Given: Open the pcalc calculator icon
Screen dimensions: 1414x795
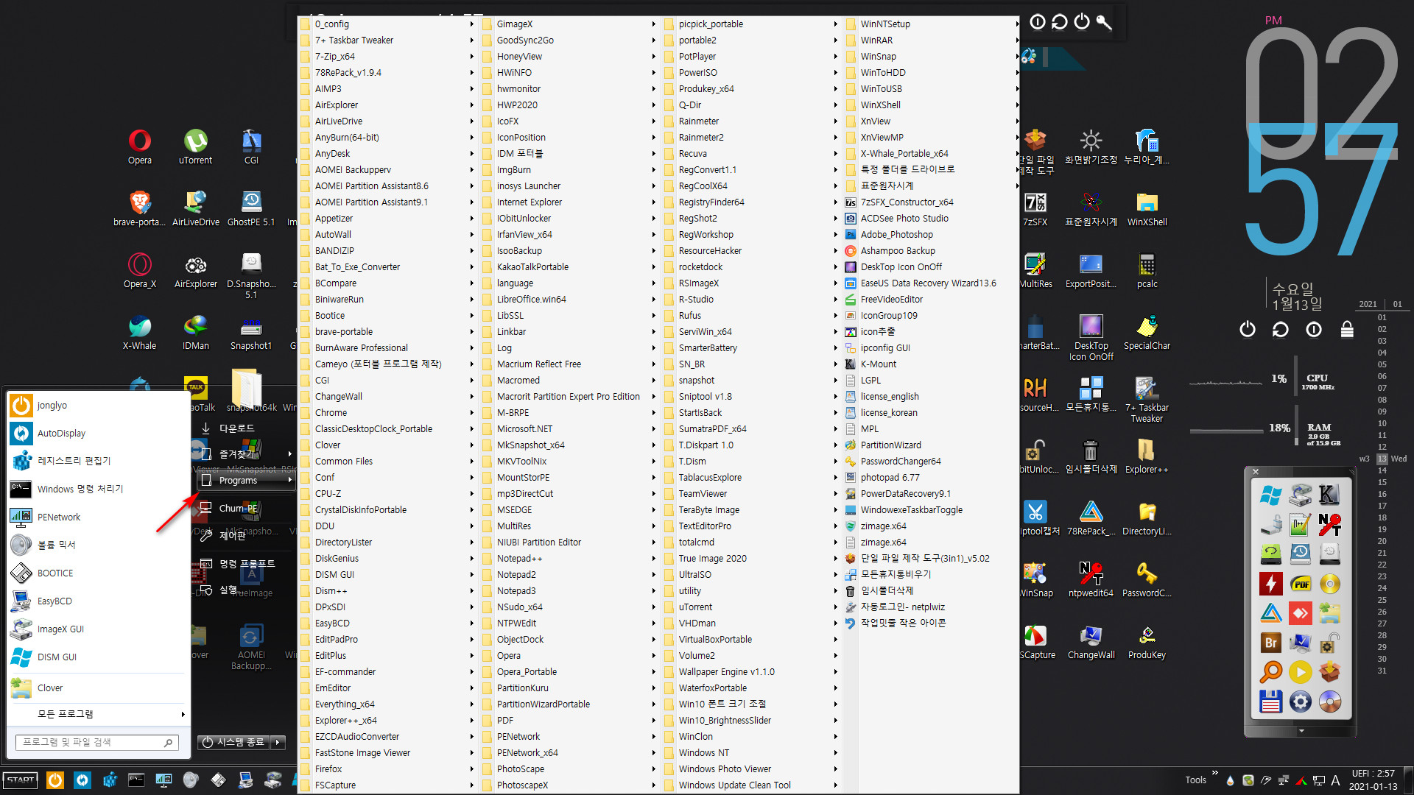Looking at the screenshot, I should tap(1147, 270).
